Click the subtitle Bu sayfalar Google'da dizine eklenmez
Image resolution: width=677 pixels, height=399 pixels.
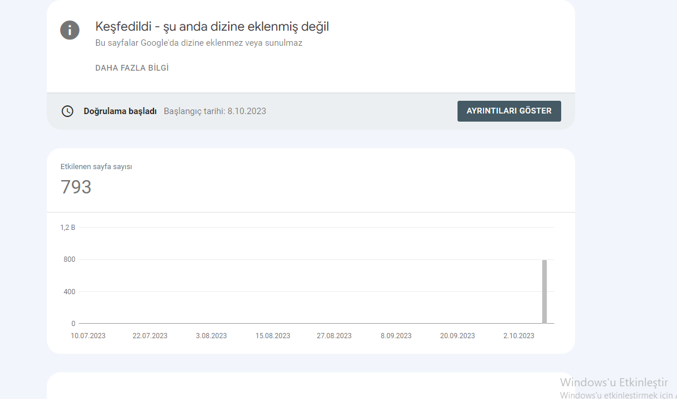coord(199,43)
